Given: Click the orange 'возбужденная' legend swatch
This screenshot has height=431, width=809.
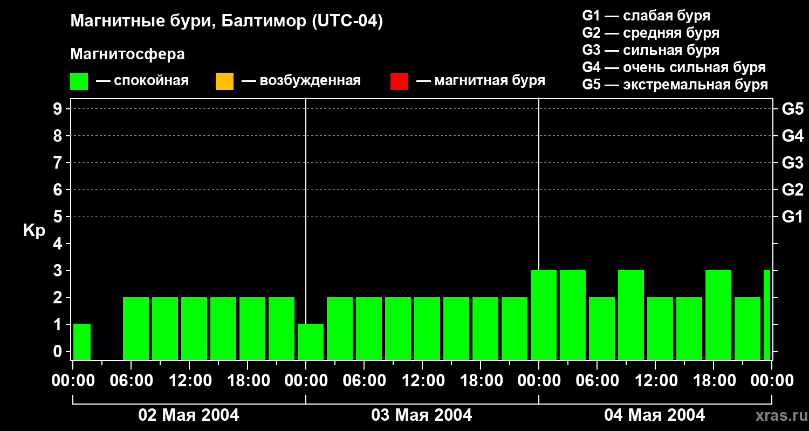Looking at the screenshot, I should [x=224, y=81].
